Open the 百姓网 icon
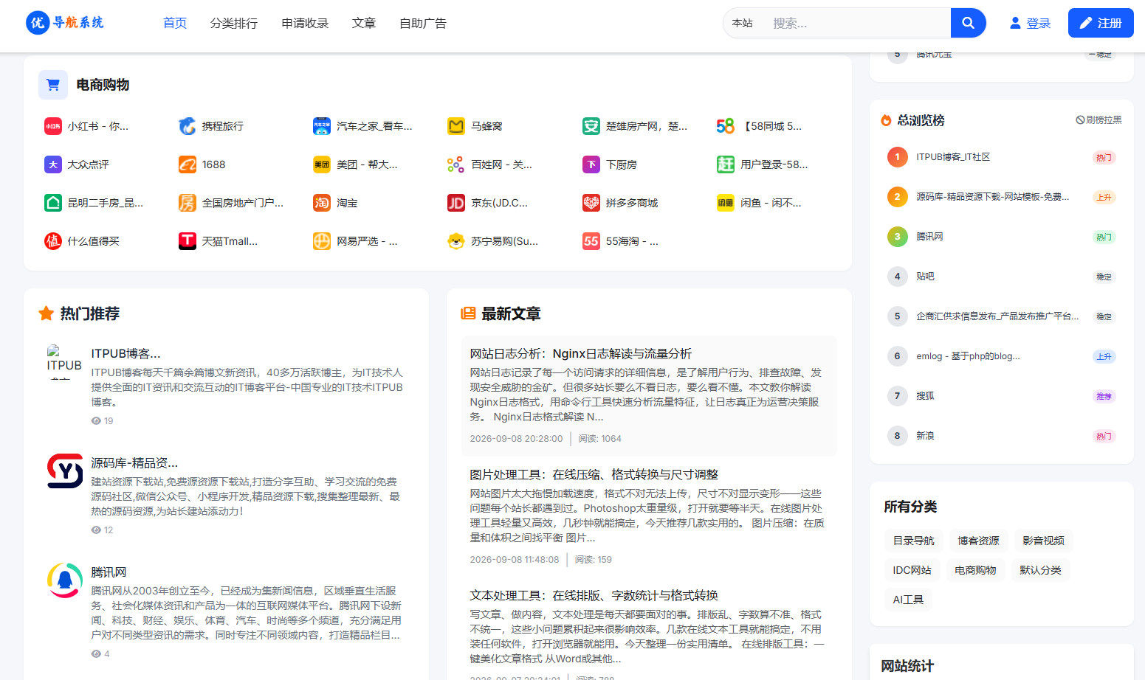Viewport: 1145px width, 680px height. [456, 164]
